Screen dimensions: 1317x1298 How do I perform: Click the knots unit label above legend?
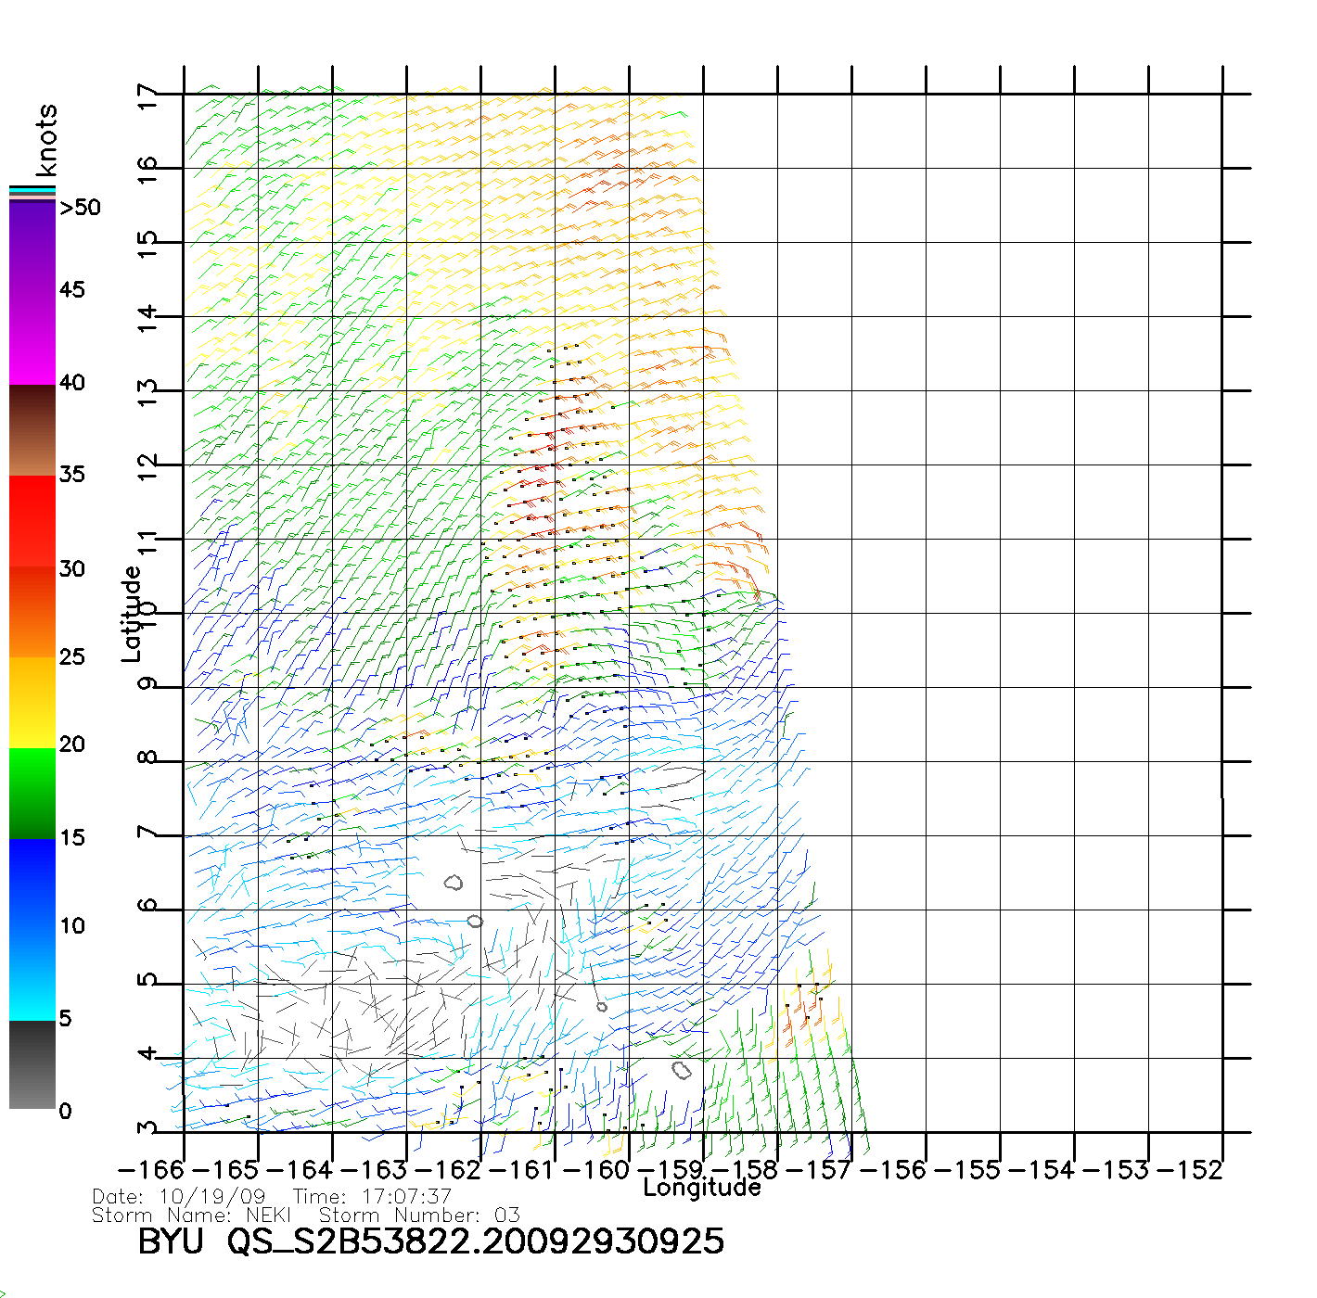coord(46,140)
